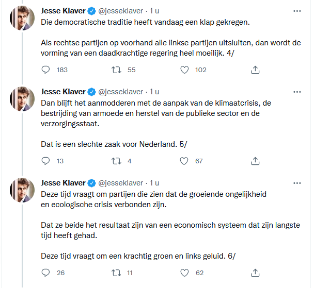Share the tweet ending in 4/
This screenshot has width=314, height=288.
coord(255,70)
